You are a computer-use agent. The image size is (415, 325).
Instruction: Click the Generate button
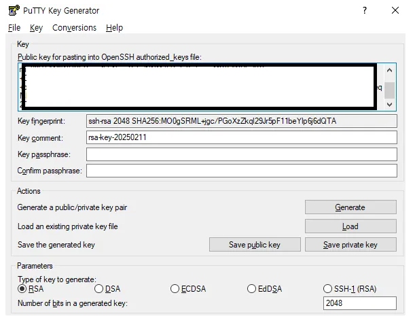pos(350,207)
